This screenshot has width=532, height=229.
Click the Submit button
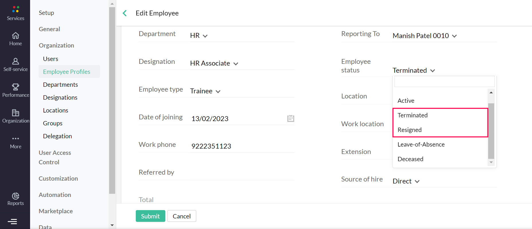pos(150,216)
